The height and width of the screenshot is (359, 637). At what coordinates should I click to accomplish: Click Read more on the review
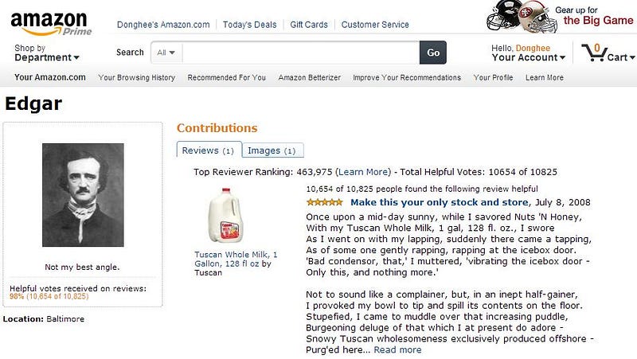pos(397,349)
